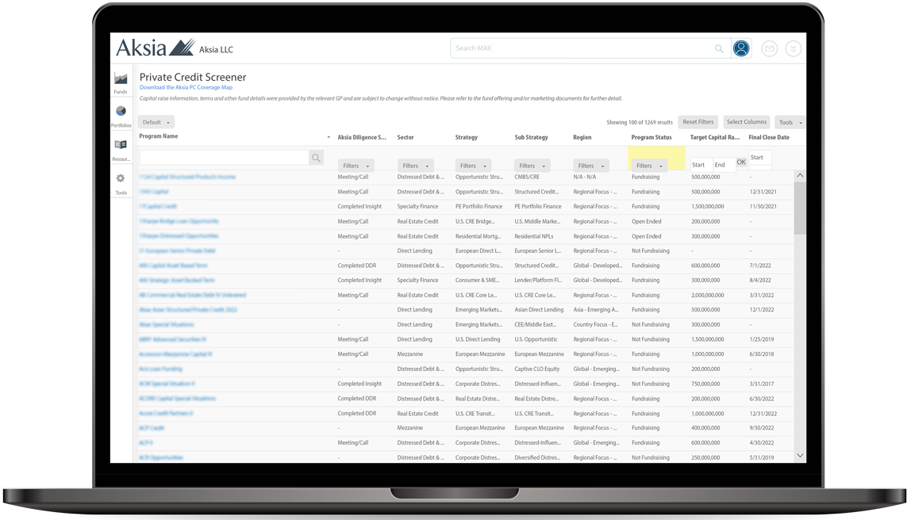Click OK button for Target Capital range
Image resolution: width=911 pixels, height=520 pixels.
pyautogui.click(x=741, y=162)
